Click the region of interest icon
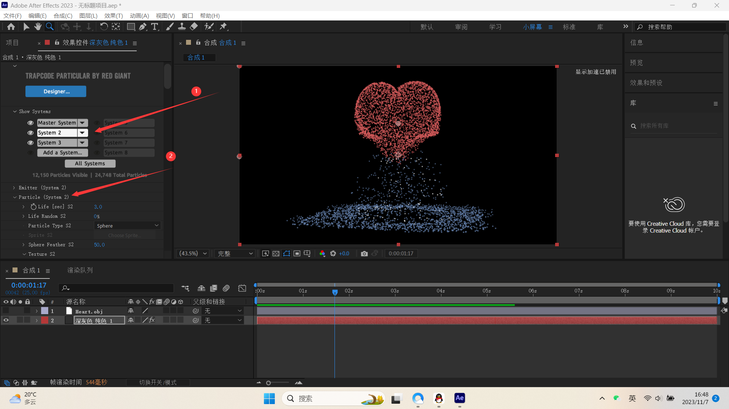Image resolution: width=729 pixels, height=409 pixels. (x=297, y=253)
